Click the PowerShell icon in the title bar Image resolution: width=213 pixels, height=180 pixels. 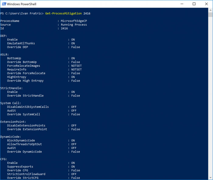click(4, 4)
